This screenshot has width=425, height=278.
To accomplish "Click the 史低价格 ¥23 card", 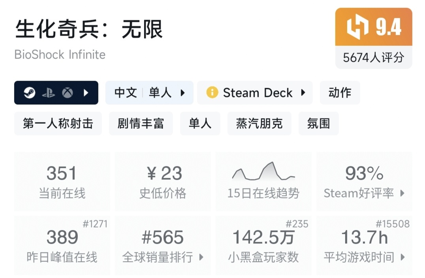I will [x=163, y=181].
